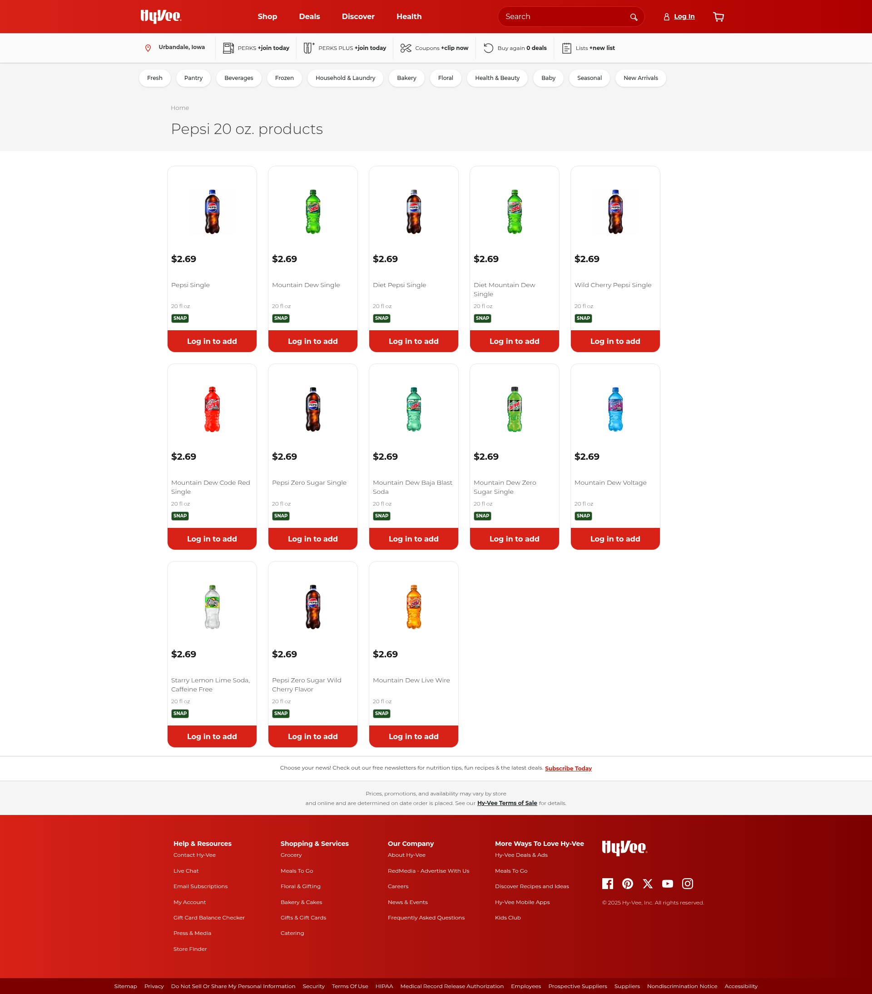
Task: Click the location pin icon
Action: pyautogui.click(x=148, y=48)
